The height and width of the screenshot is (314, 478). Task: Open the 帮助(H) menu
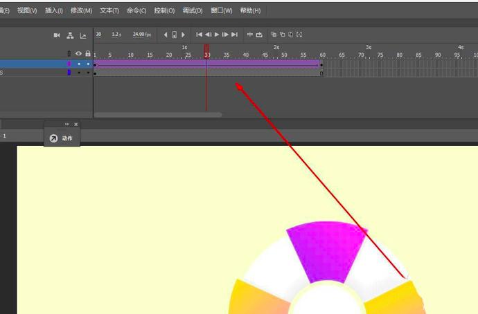pos(250,10)
